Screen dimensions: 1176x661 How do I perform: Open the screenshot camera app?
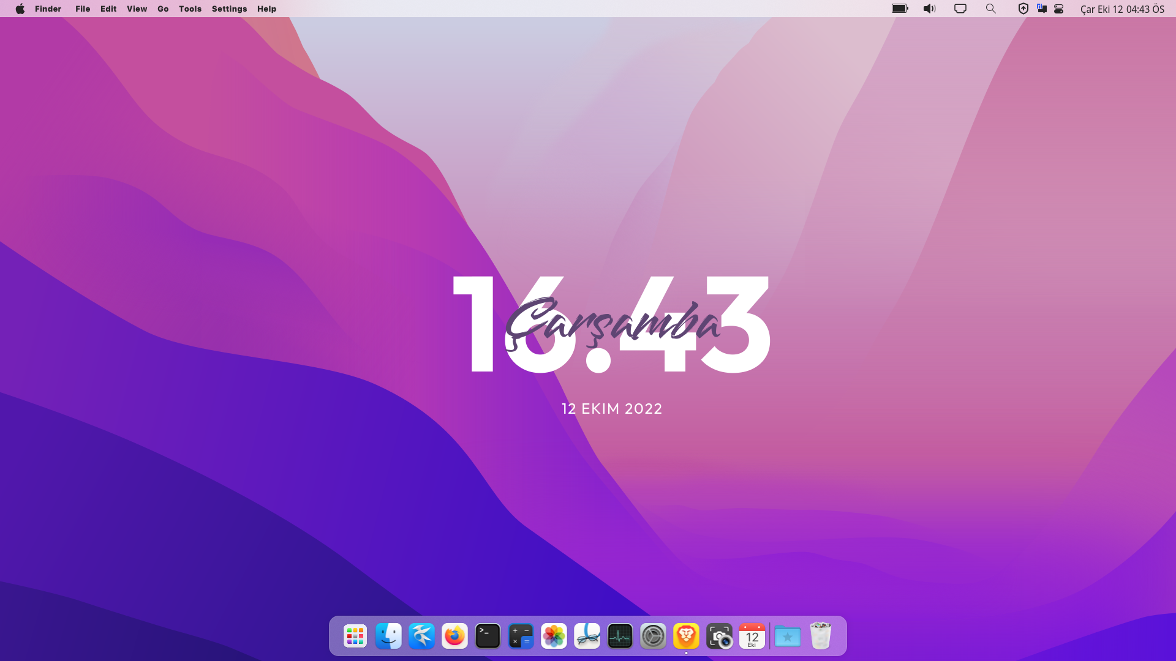719,636
